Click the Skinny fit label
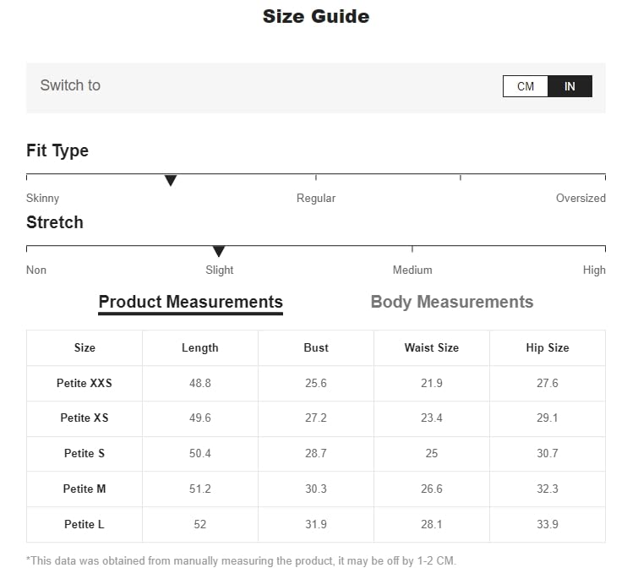Screen dimensions: 638x579 click(43, 198)
